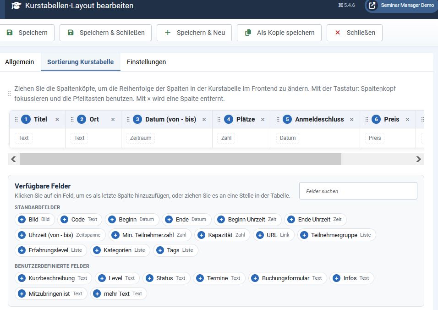438x310 pixels.
Task: Click the drag handle of the Anmeldeschluss column
Action: 278,119
